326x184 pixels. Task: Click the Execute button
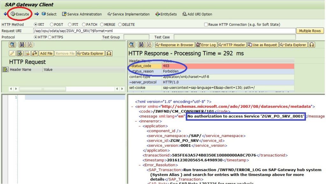coord(20,14)
